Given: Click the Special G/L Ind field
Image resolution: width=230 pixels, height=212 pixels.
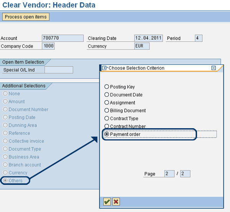Looking at the screenshot, I should tap(59, 70).
